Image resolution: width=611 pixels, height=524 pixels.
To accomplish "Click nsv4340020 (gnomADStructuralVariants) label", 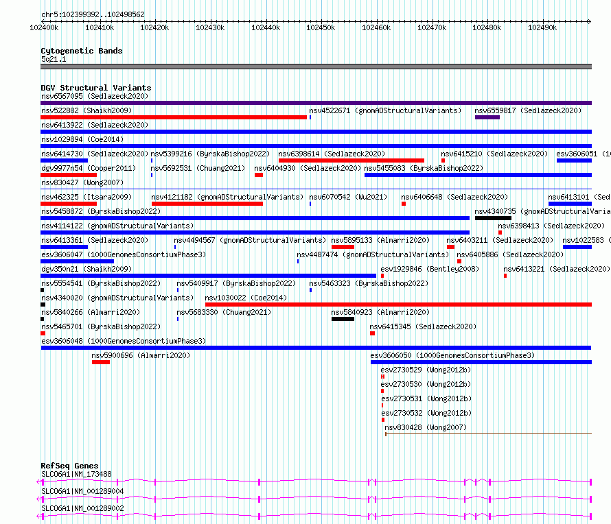I will (117, 298).
